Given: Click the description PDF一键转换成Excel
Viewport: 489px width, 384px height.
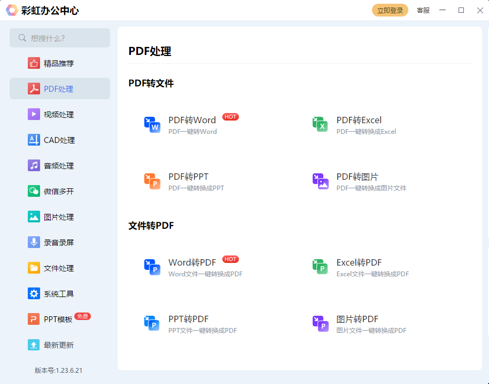Looking at the screenshot, I should click(x=366, y=132).
